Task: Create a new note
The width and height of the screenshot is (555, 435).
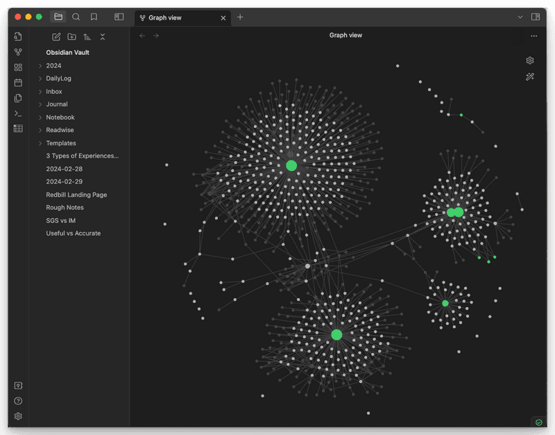Action: (x=56, y=37)
